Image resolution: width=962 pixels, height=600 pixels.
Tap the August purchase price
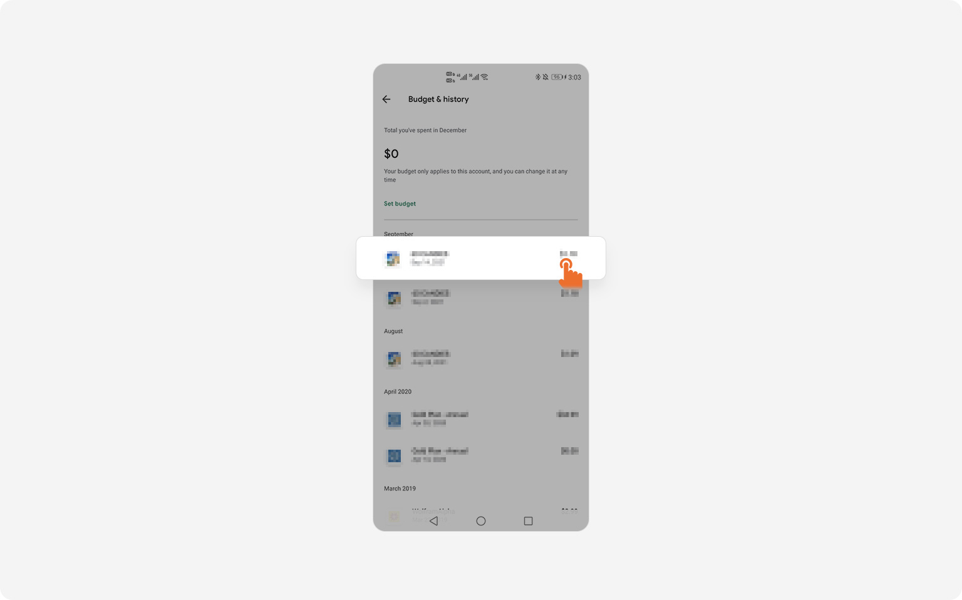coord(569,354)
